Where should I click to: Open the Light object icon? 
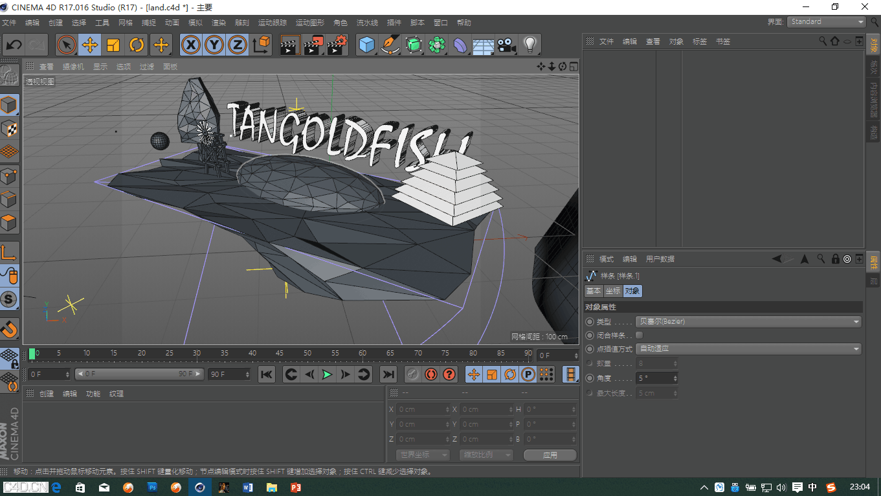pos(530,45)
